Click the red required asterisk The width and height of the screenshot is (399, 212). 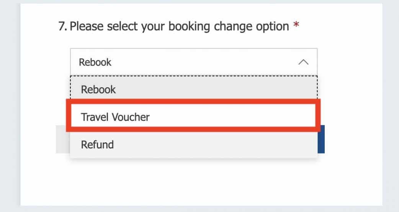click(x=296, y=26)
